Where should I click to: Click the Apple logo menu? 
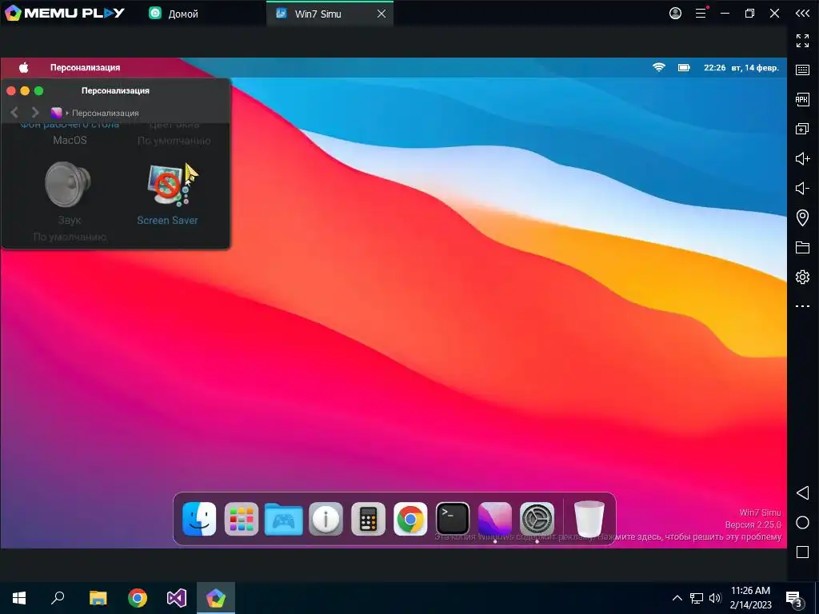(23, 67)
